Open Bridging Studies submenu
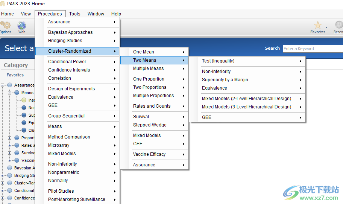The image size is (343, 204). click(77, 41)
